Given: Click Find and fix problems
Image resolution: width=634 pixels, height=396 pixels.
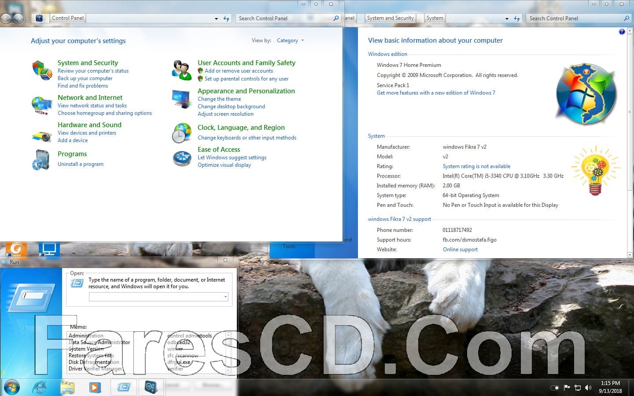Looking at the screenshot, I should point(83,86).
